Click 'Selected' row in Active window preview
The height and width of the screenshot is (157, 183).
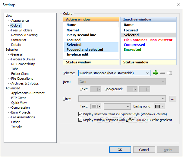tap(91, 45)
